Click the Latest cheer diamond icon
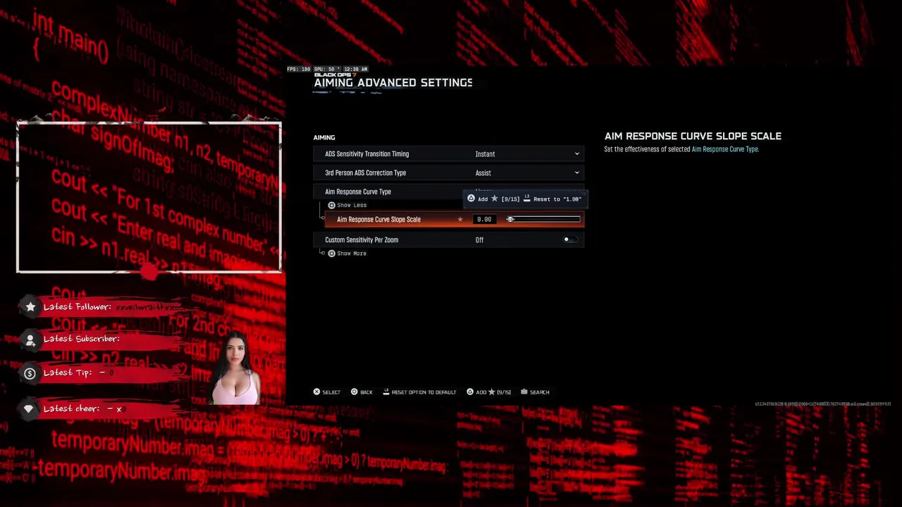The height and width of the screenshot is (507, 902). 29,408
